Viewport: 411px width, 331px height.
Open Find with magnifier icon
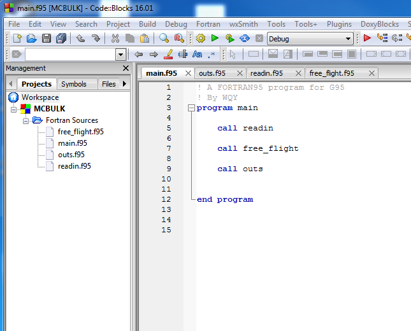(x=164, y=38)
